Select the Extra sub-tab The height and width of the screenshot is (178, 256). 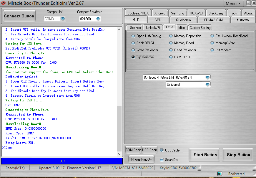169,27
